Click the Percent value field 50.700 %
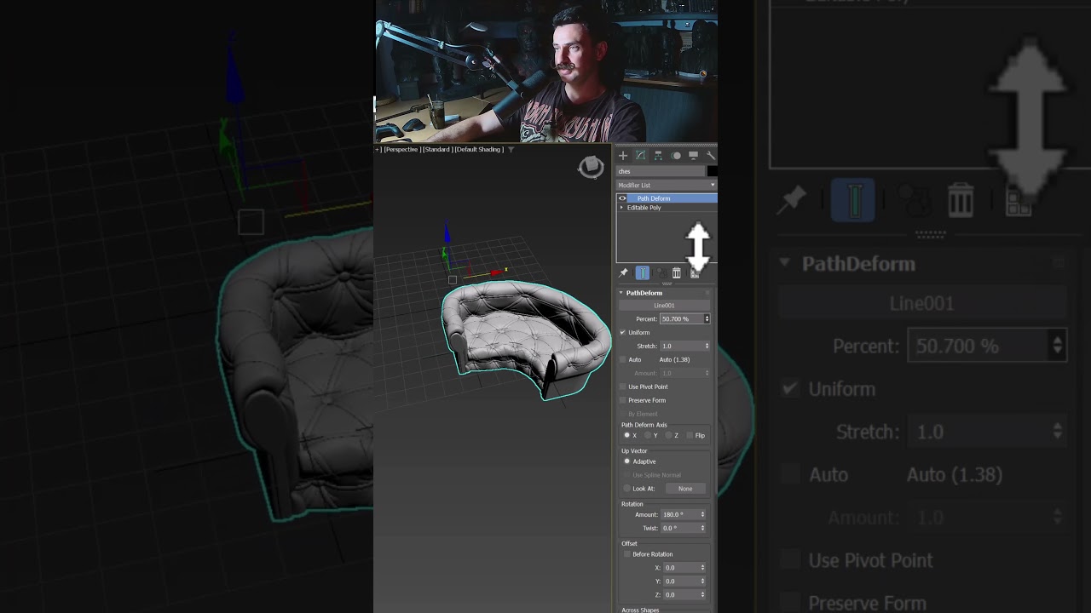Image resolution: width=1091 pixels, height=613 pixels. tap(681, 318)
